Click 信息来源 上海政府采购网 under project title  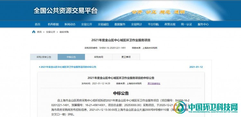point(144,48)
